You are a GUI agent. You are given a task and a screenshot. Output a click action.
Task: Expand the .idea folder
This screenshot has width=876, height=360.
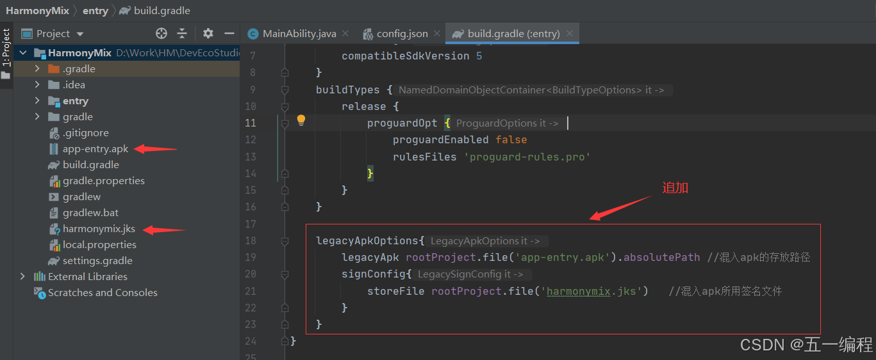click(x=37, y=84)
